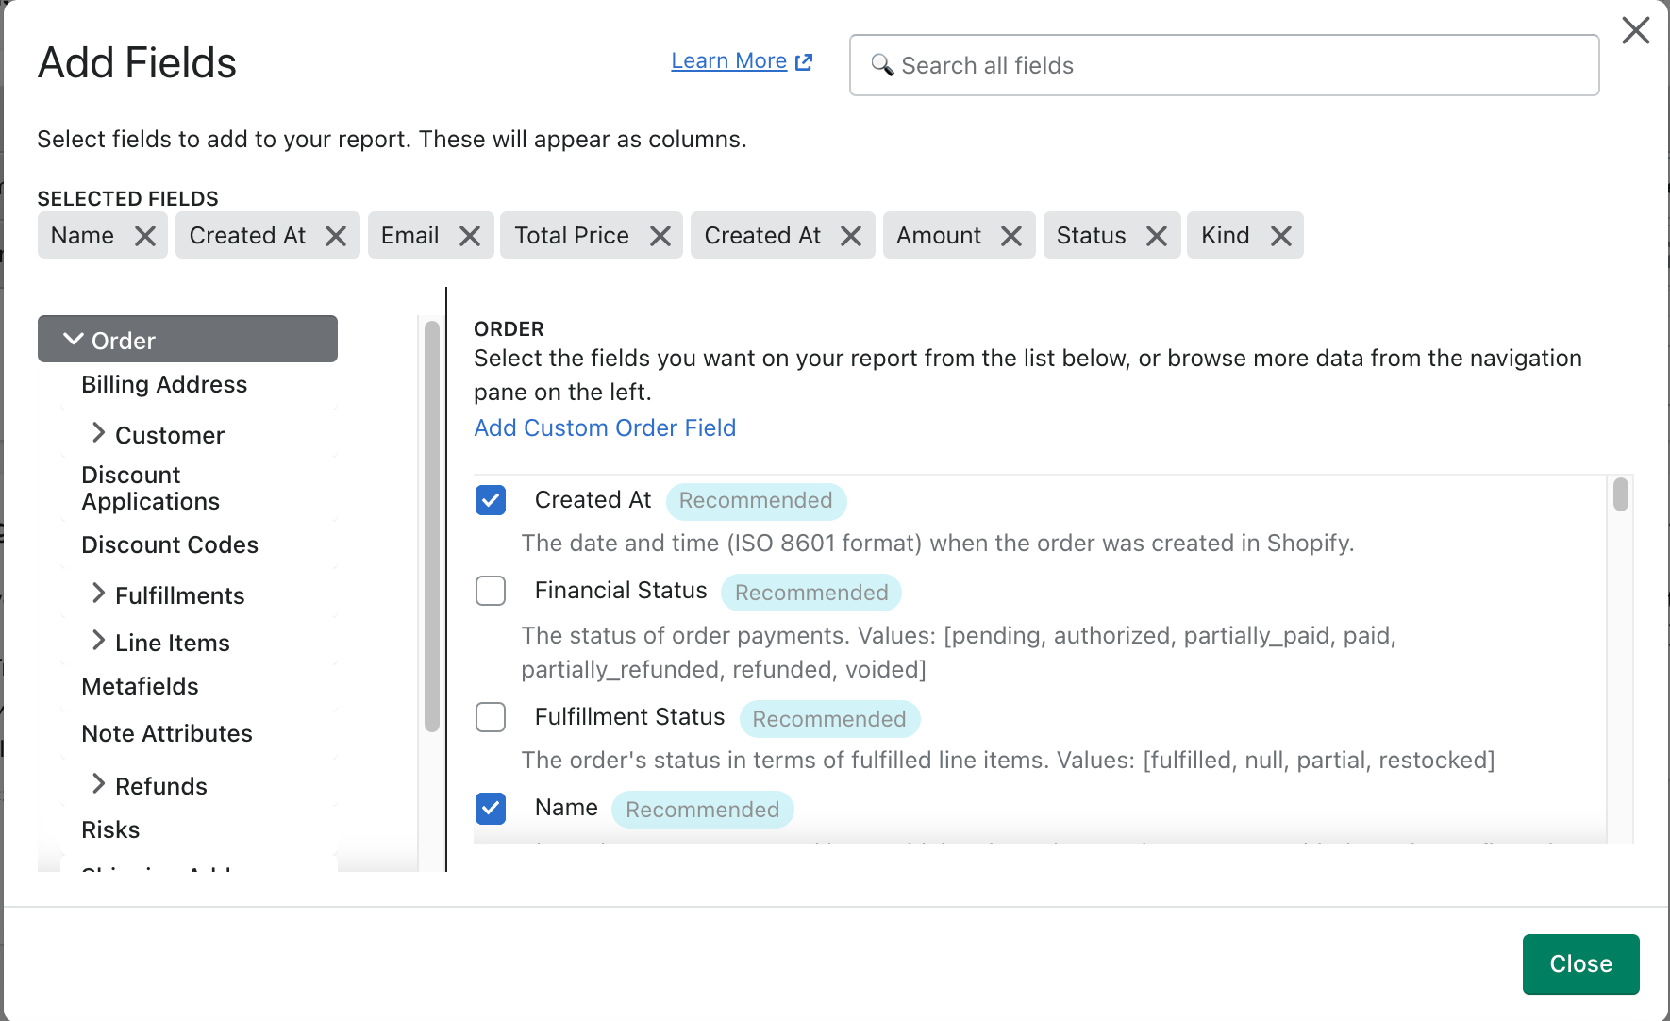Viewport: 1670px width, 1021px height.
Task: Click the green Close button
Action: tap(1581, 964)
